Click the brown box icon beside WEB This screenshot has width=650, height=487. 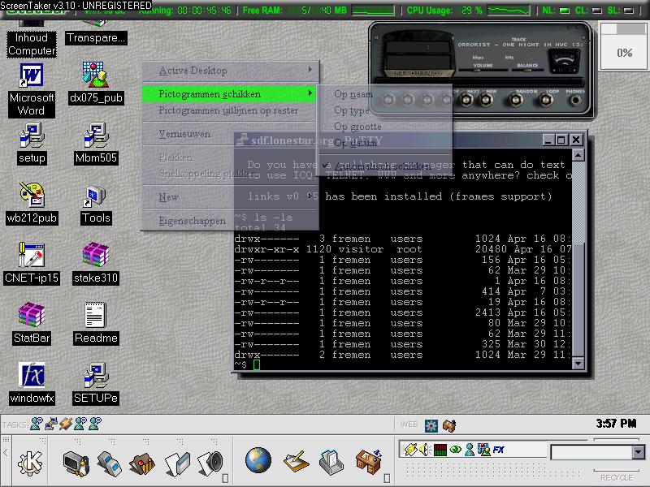point(449,425)
